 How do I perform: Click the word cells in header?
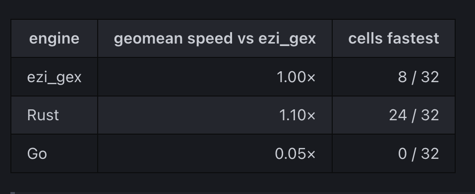coord(365,39)
